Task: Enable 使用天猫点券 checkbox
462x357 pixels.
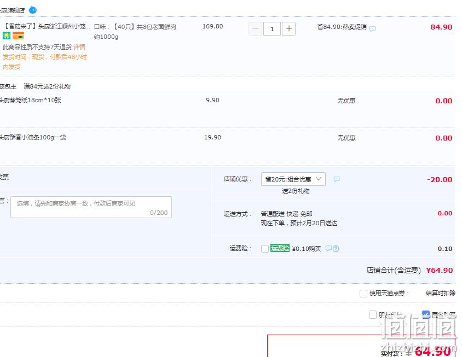Action: coord(363,293)
